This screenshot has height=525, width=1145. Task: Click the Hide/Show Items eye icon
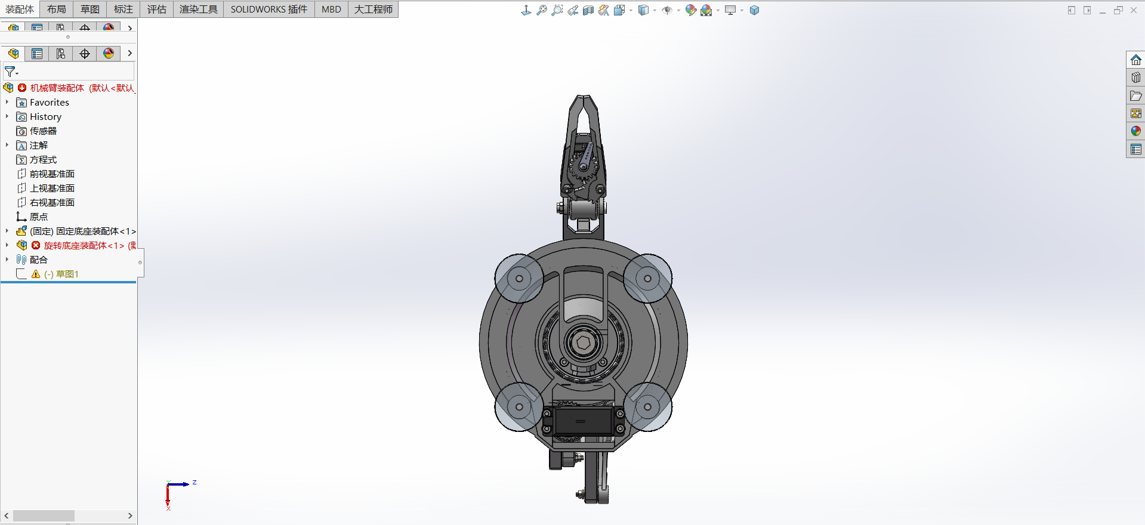(667, 10)
